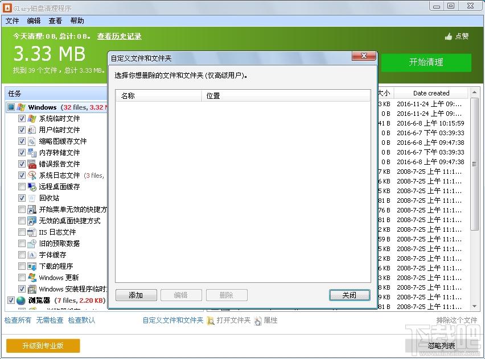Click the 系统日志文件 icon

[x=32, y=176]
